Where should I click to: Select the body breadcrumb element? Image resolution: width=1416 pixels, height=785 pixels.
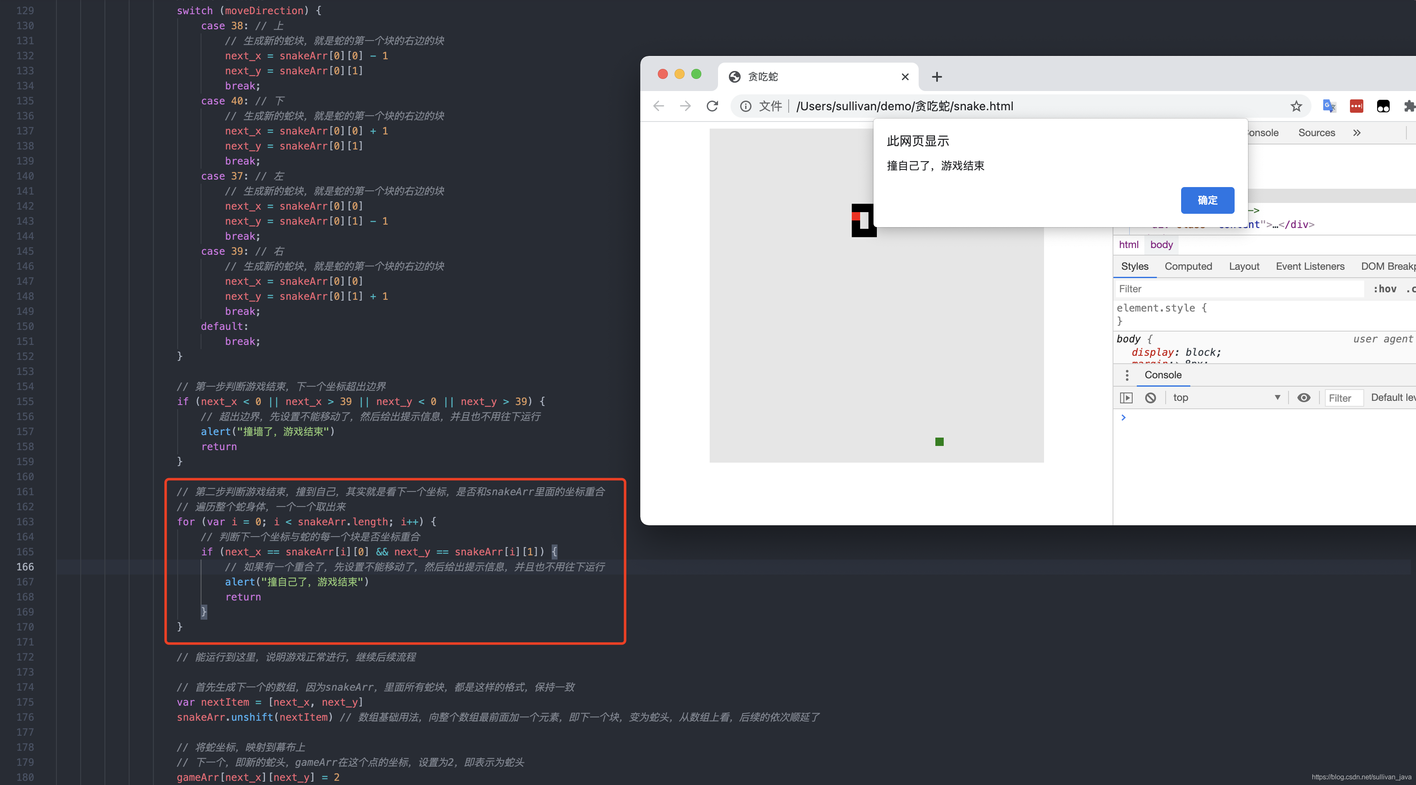[1161, 244]
